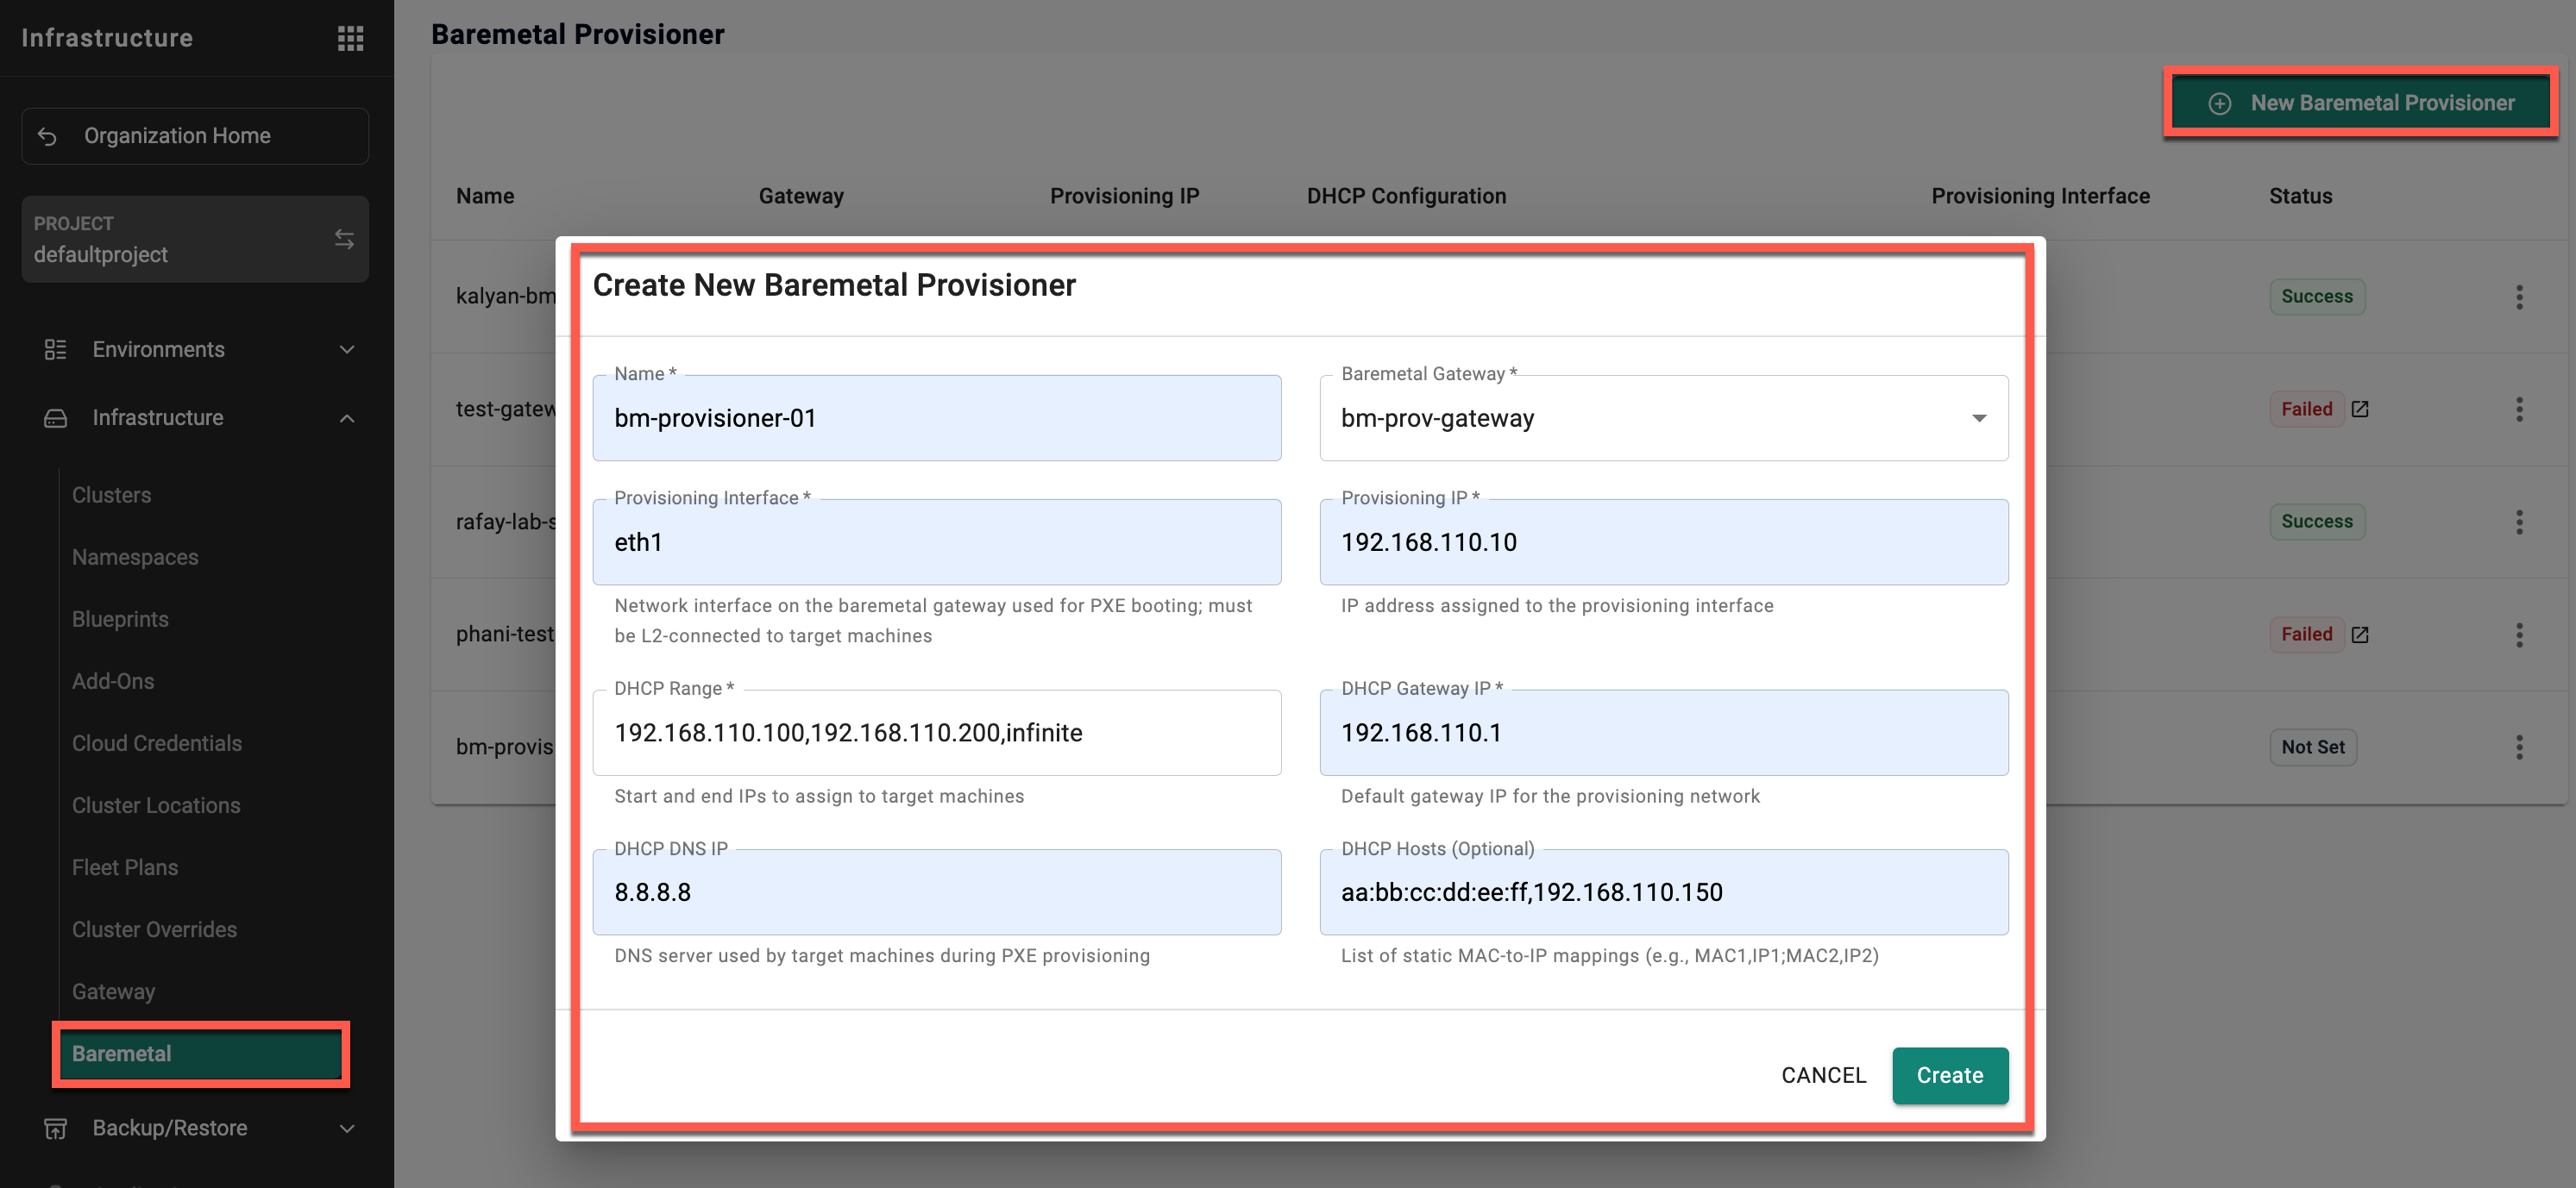Click the DHCP Configuration column header
Screen dimensions: 2576x1188
point(1406,196)
